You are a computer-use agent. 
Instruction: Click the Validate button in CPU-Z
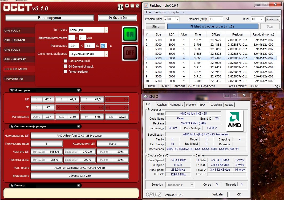(217, 194)
